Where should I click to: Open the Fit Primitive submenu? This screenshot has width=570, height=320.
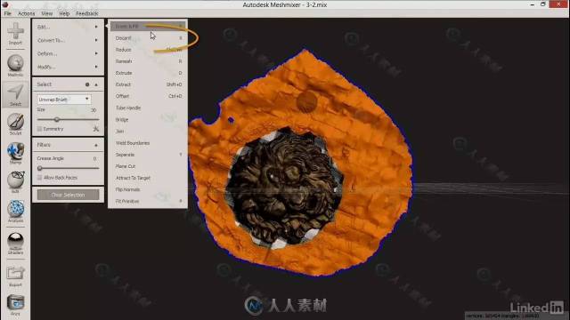tap(148, 201)
